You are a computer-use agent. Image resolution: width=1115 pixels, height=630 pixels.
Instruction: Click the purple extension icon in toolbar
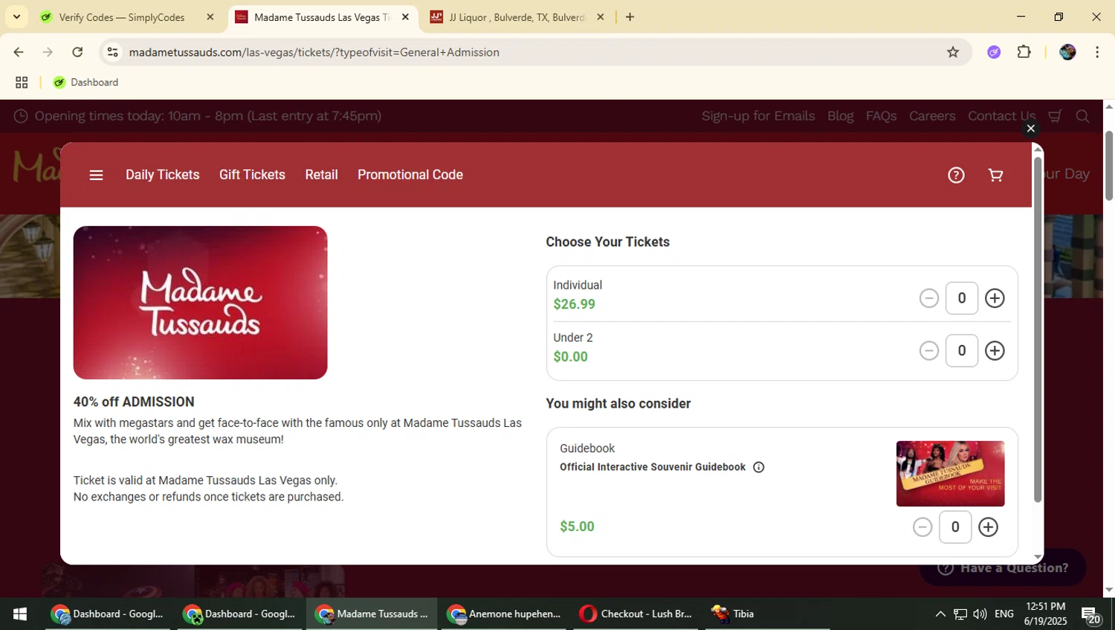tap(994, 52)
